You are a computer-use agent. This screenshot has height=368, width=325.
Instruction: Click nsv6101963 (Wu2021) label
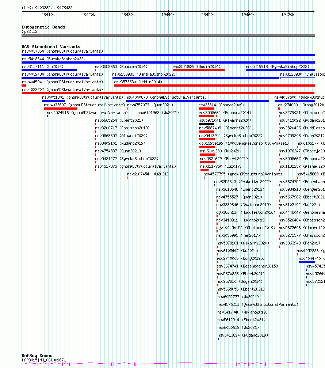(158, 113)
